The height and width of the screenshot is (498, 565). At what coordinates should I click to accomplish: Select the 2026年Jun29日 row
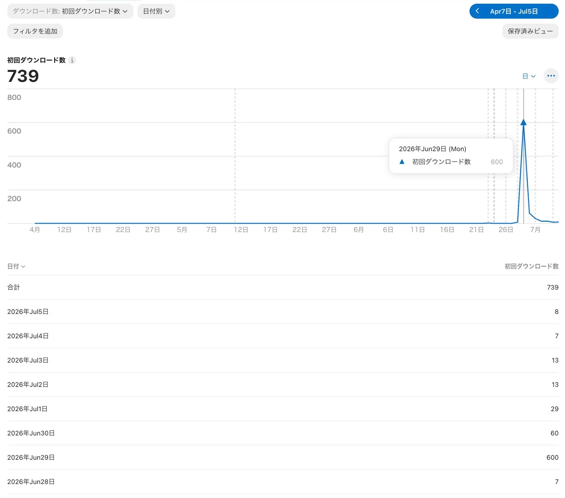283,458
